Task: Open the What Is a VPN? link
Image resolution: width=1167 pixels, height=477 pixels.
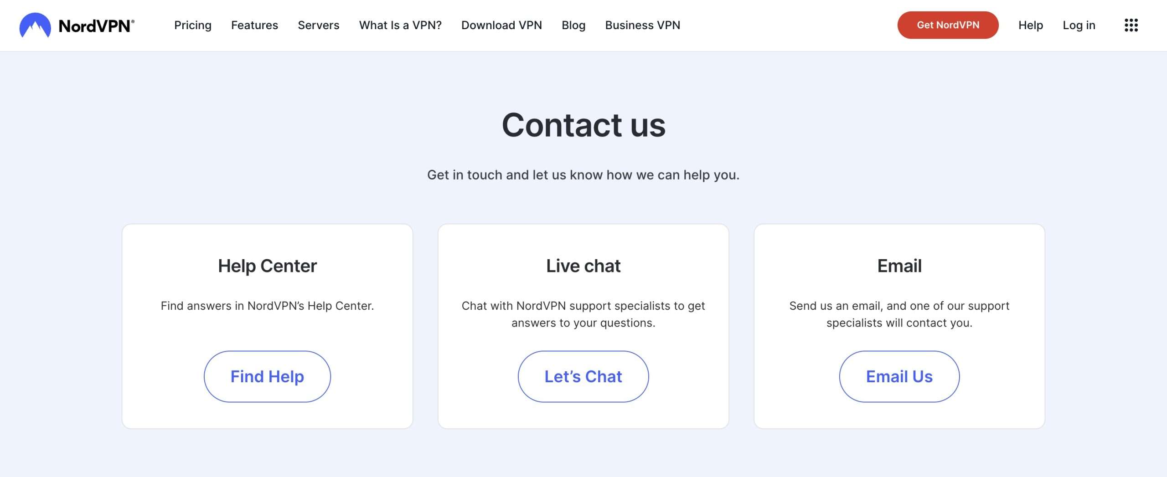Action: pos(400,25)
